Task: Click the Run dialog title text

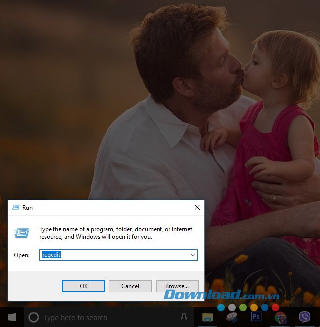Action: 27,207
